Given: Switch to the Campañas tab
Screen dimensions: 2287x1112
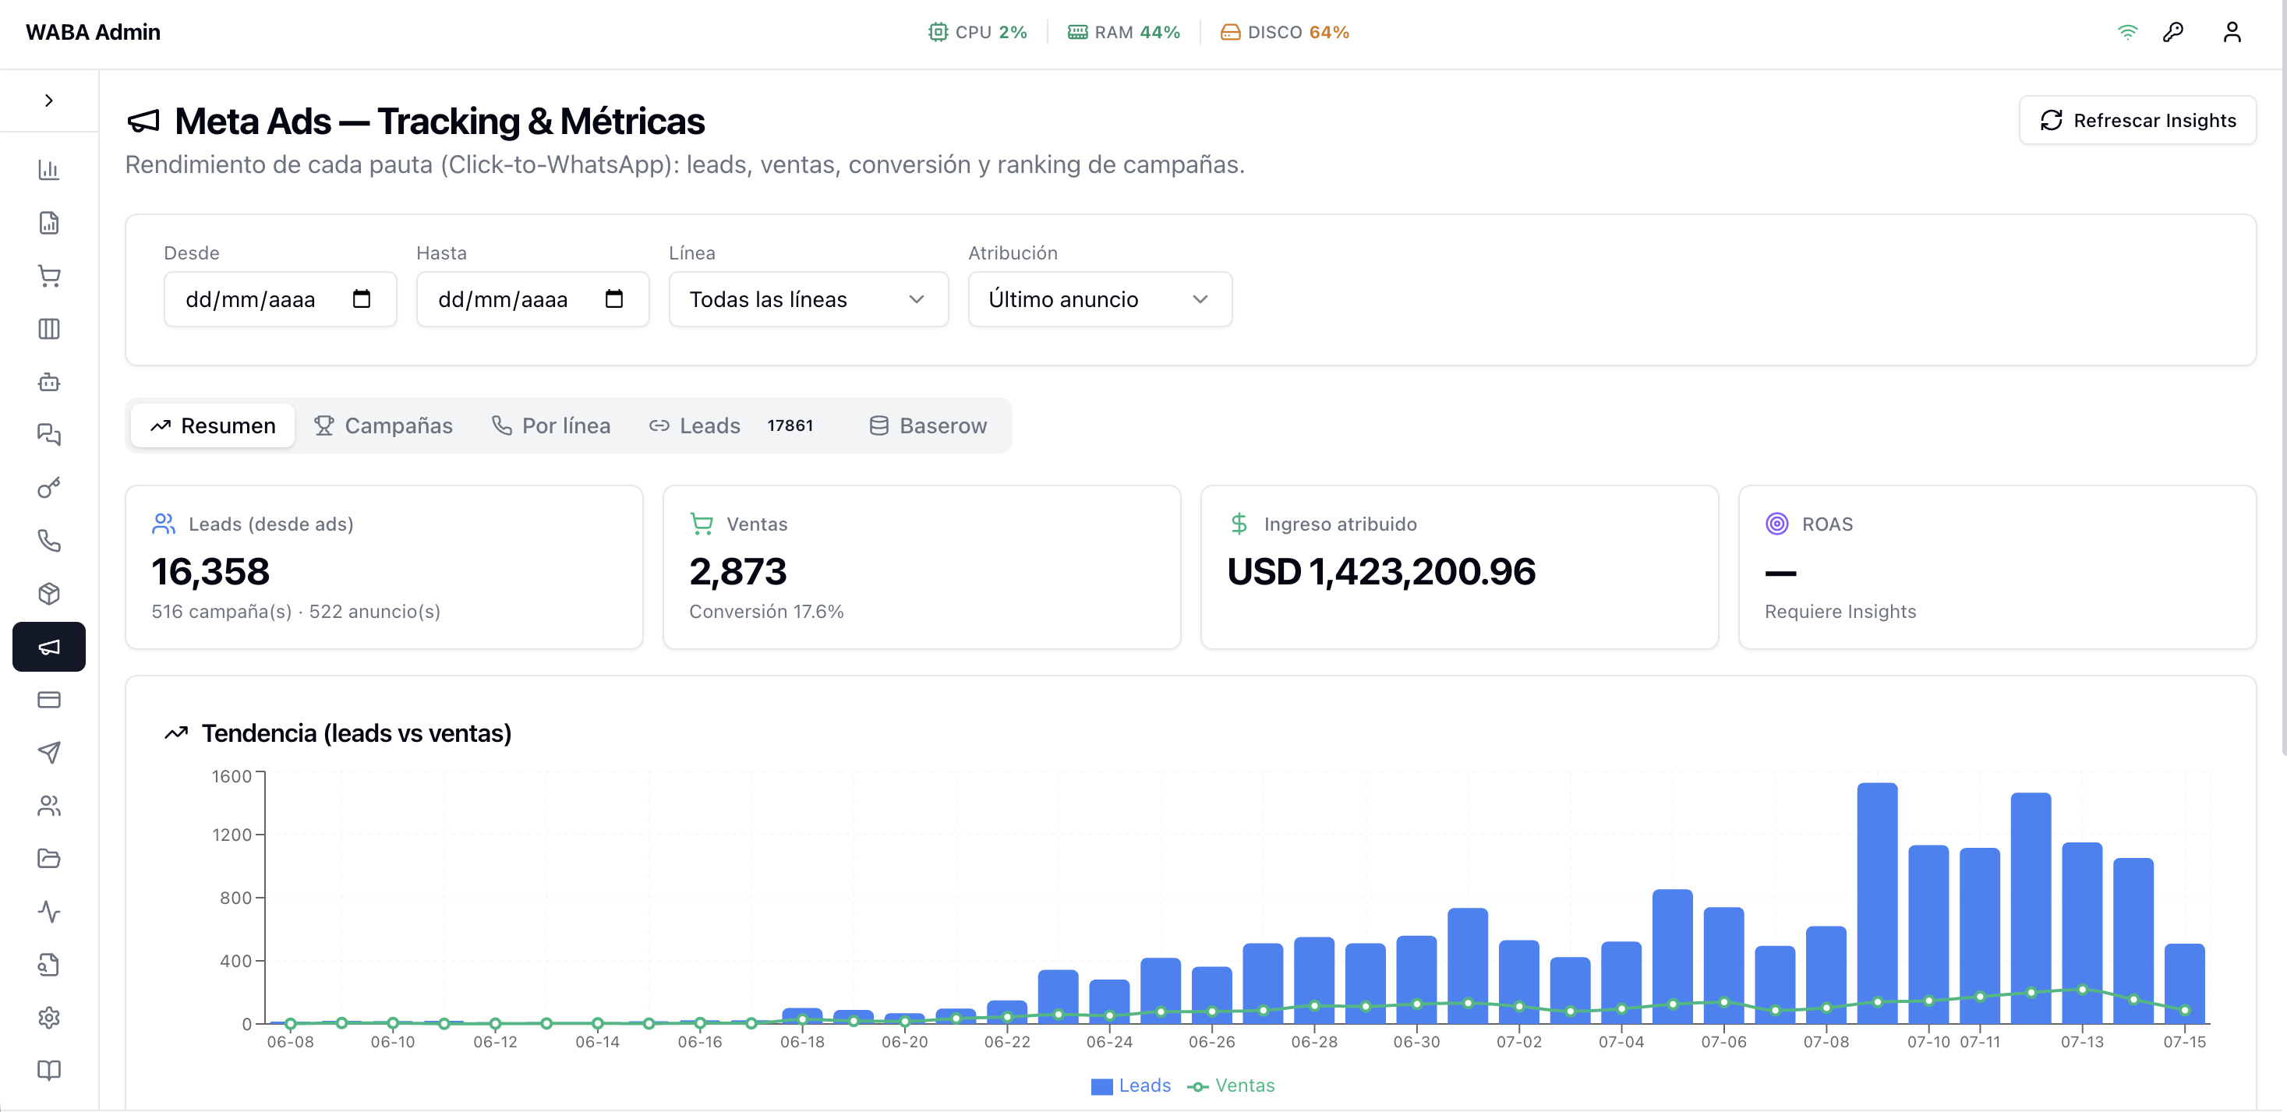Looking at the screenshot, I should click(384, 426).
